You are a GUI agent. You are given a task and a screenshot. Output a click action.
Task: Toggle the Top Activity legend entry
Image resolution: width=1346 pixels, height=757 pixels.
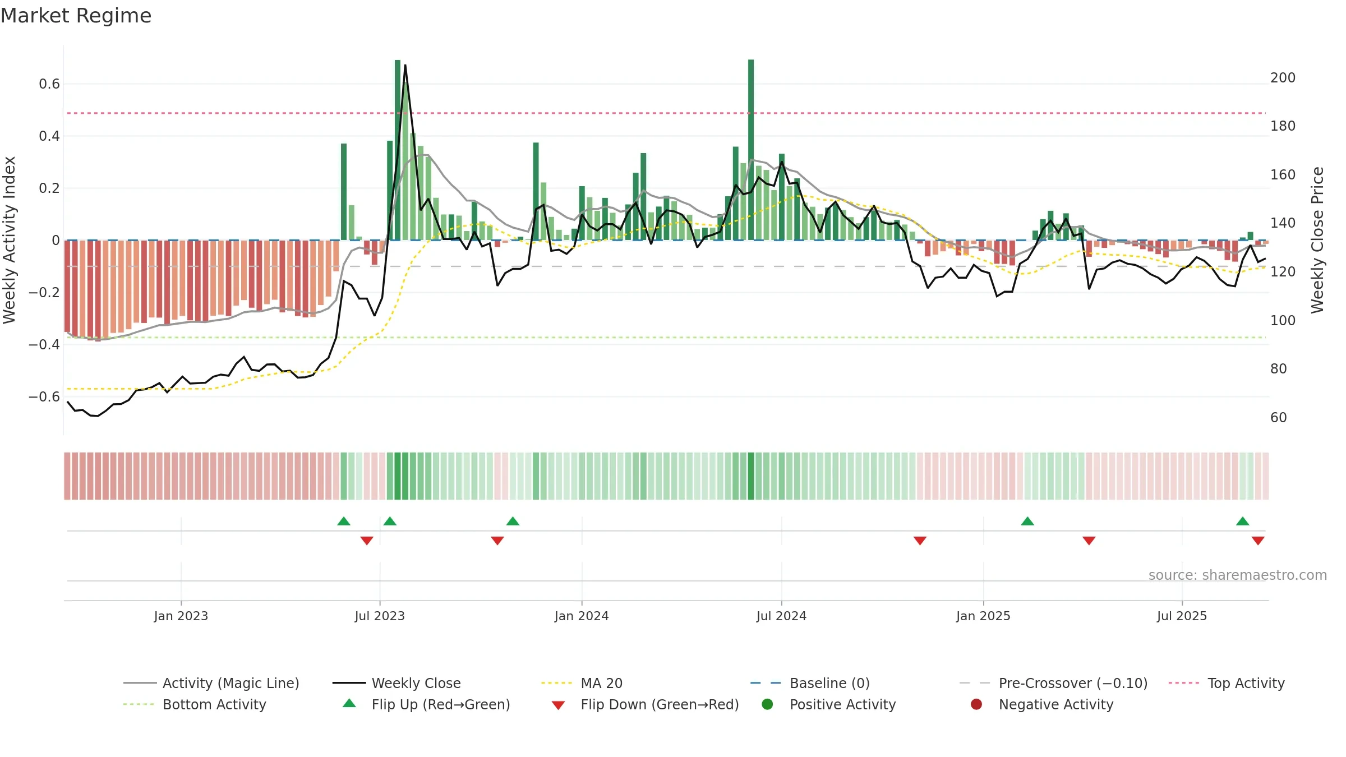click(x=1227, y=683)
